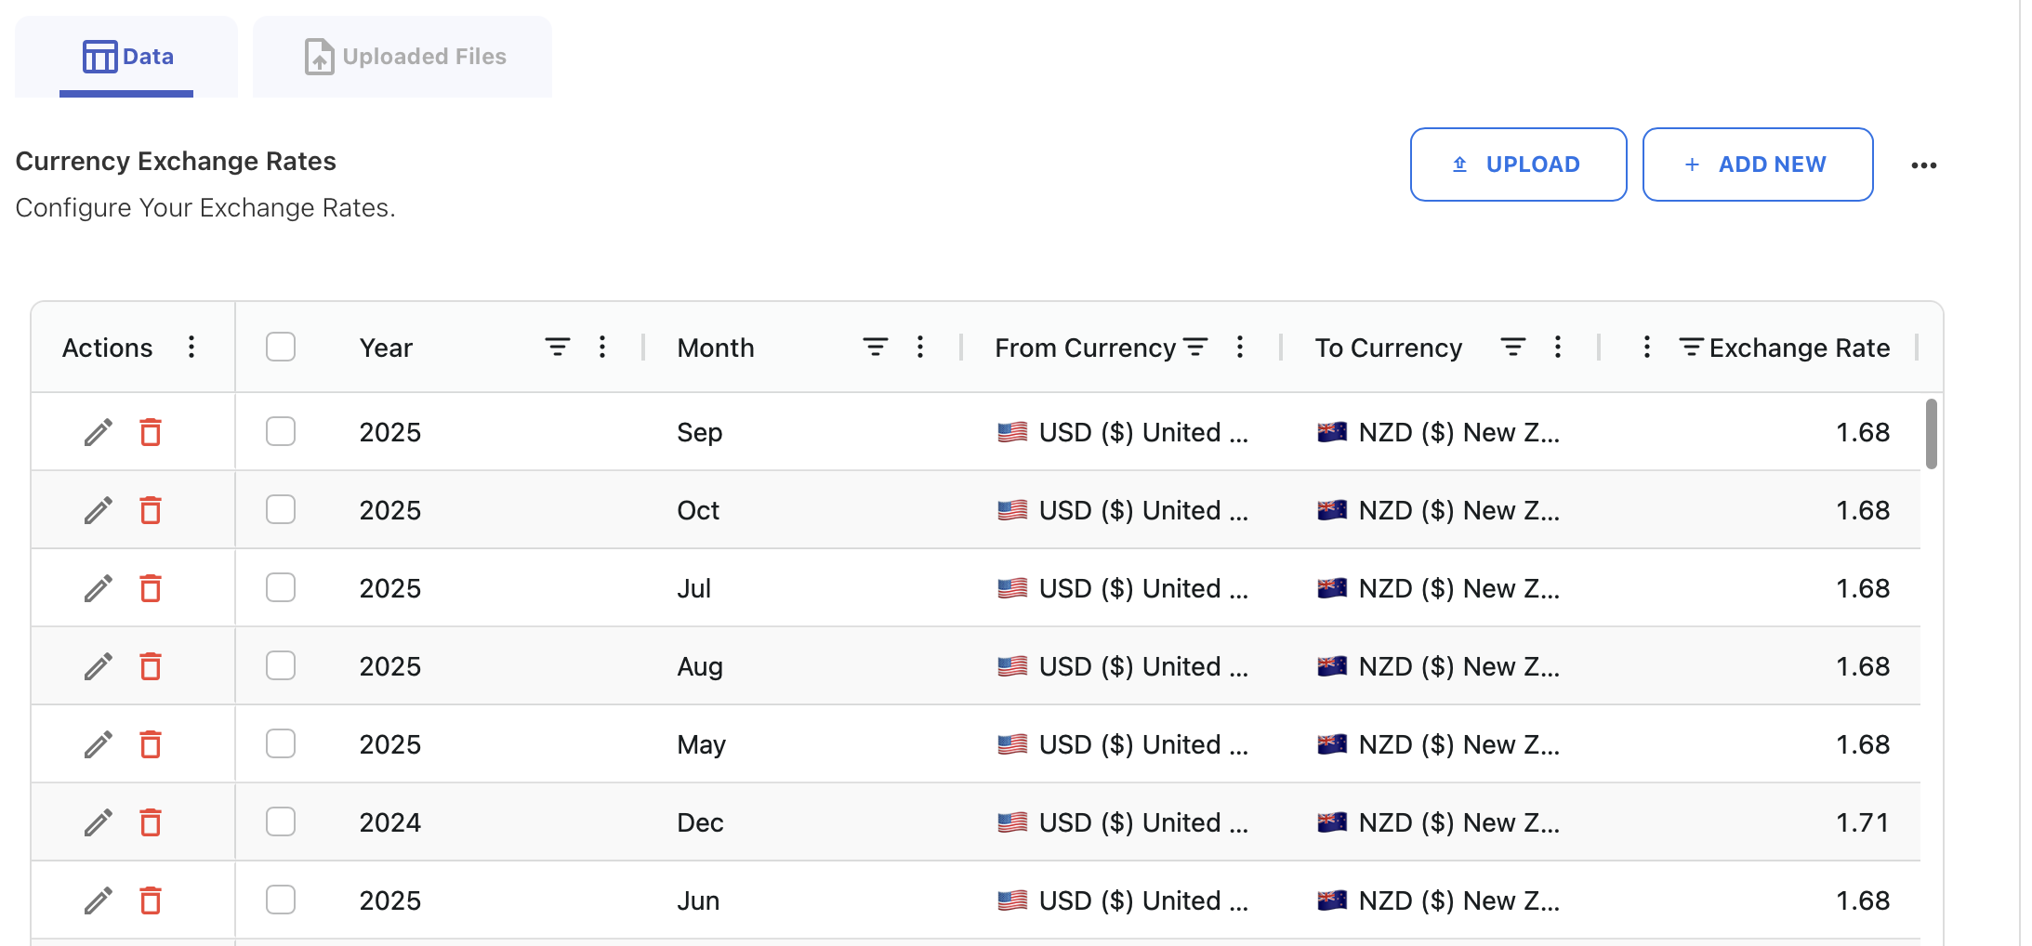
Task: Open the filter on the Month column
Action: 874,347
